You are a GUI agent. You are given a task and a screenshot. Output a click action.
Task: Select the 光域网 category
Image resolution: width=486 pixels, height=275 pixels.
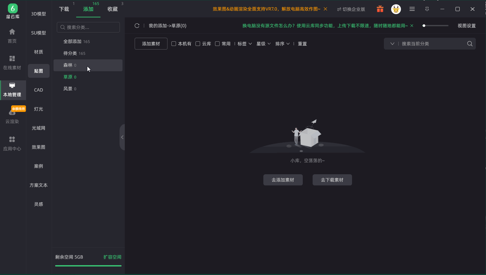[39, 128]
